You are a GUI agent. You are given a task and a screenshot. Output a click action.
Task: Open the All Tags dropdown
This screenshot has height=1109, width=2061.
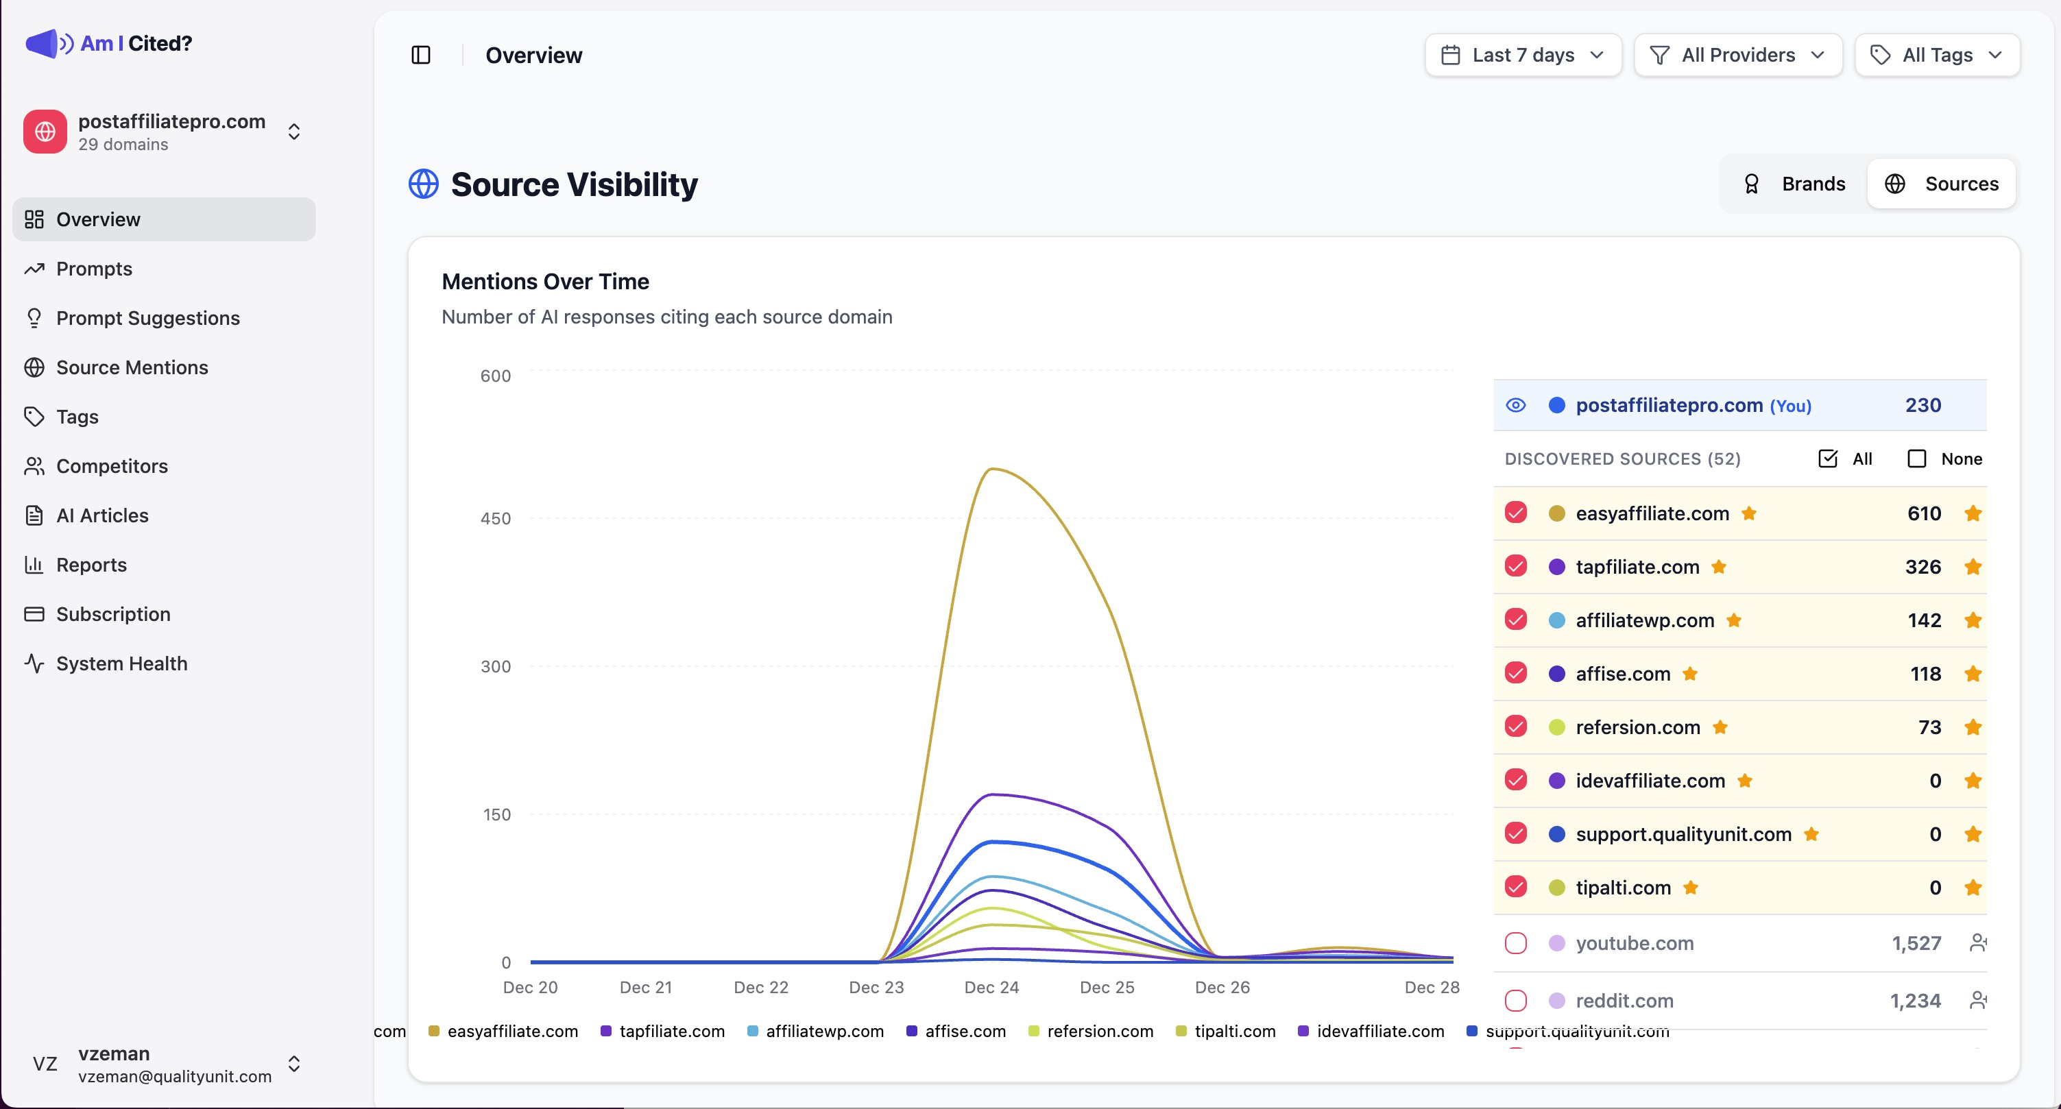1937,54
